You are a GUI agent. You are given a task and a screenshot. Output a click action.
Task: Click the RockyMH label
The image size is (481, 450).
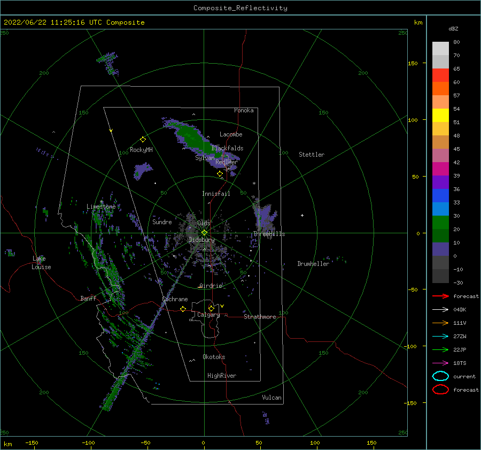pos(141,150)
